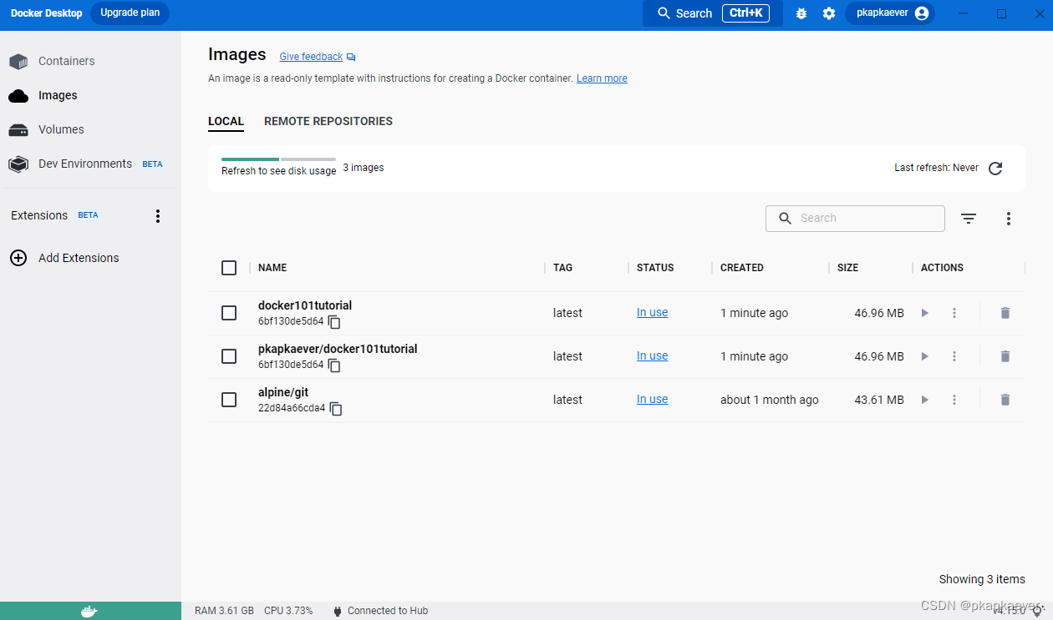Click the Add Extensions plus icon
The height and width of the screenshot is (620, 1053).
[x=18, y=258]
